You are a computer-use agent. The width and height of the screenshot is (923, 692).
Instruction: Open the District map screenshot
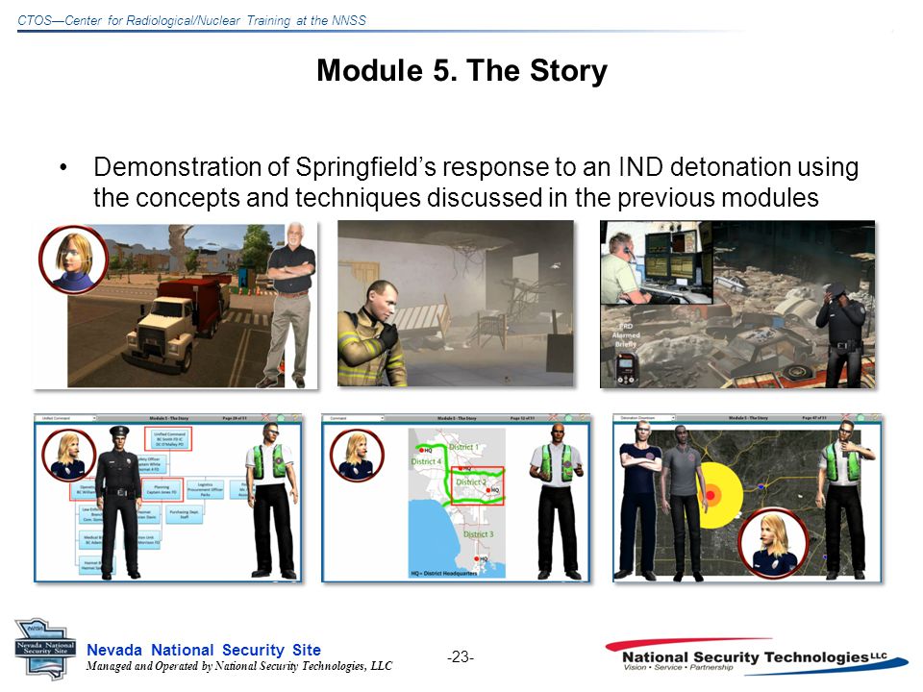pyautogui.click(x=456, y=498)
